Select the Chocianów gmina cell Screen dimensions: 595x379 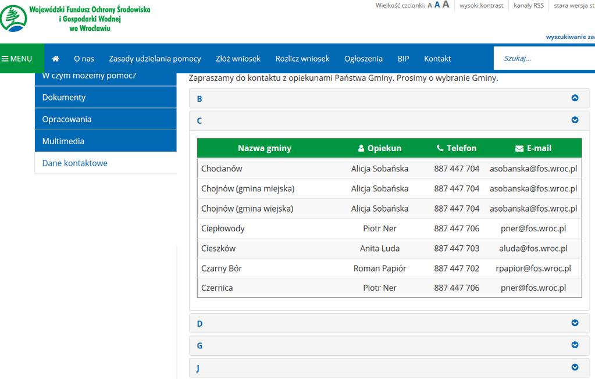(222, 169)
